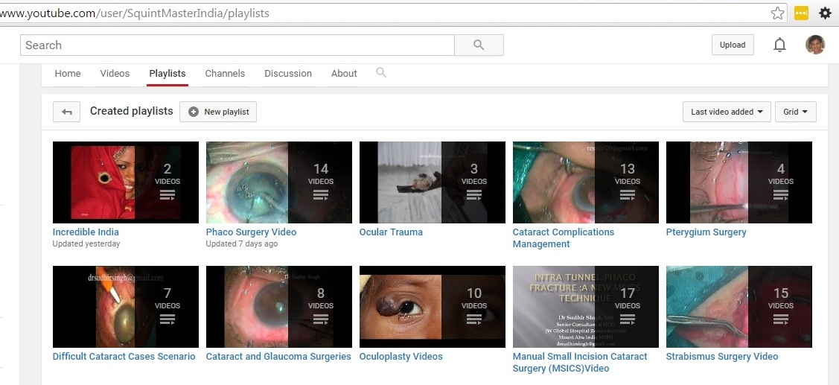Switch to the Videos tab
This screenshot has height=385, width=839.
[x=115, y=74]
